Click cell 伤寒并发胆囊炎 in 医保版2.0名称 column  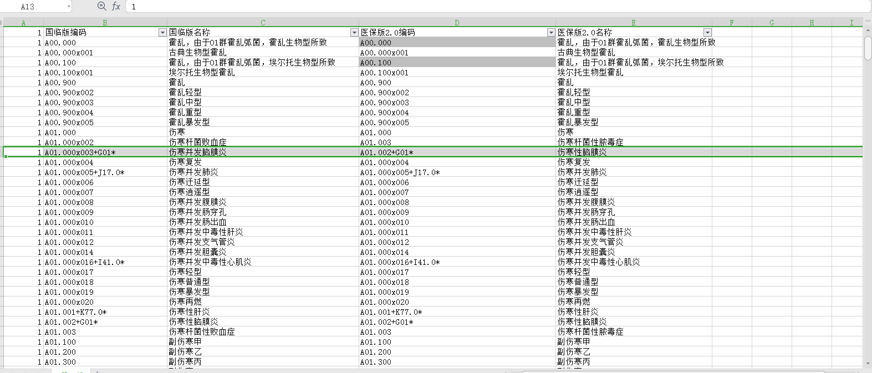[x=634, y=252]
